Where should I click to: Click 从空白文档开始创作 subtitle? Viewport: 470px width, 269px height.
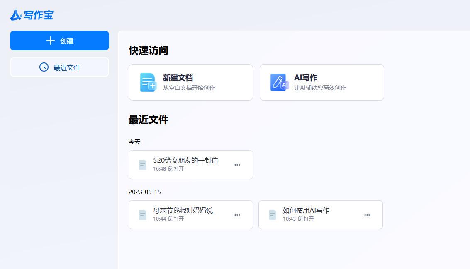189,88
